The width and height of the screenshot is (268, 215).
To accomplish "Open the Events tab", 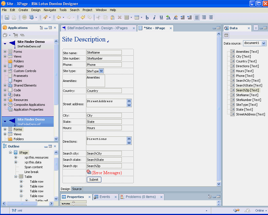I will (x=104, y=197).
